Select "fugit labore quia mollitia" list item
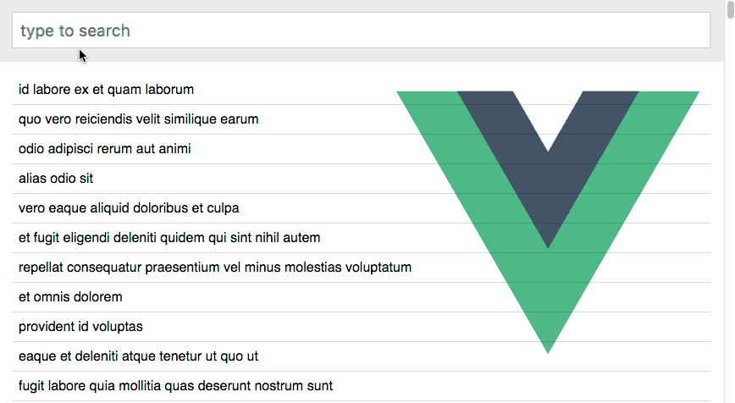The width and height of the screenshot is (735, 403). pos(175,386)
